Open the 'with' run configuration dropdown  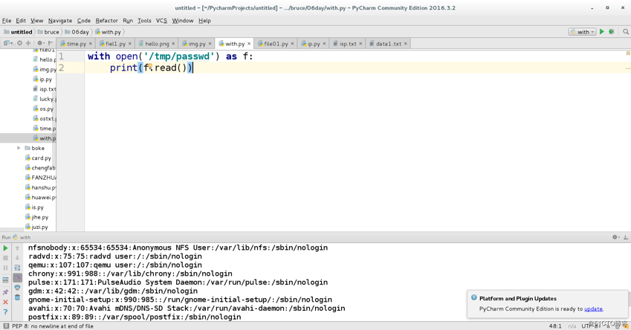tap(582, 32)
